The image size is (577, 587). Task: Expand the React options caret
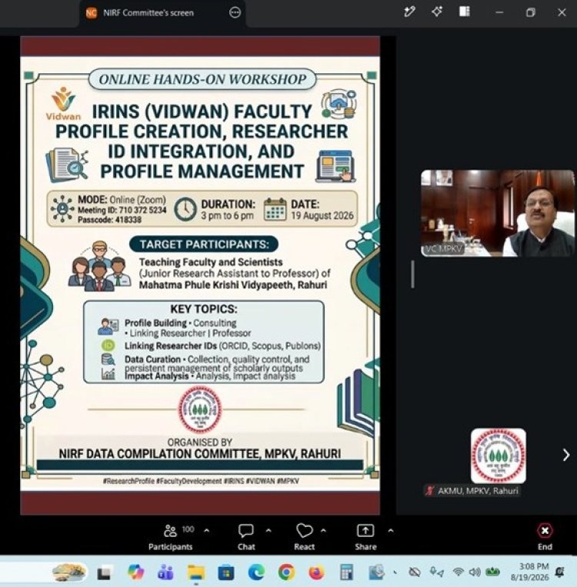click(x=323, y=531)
